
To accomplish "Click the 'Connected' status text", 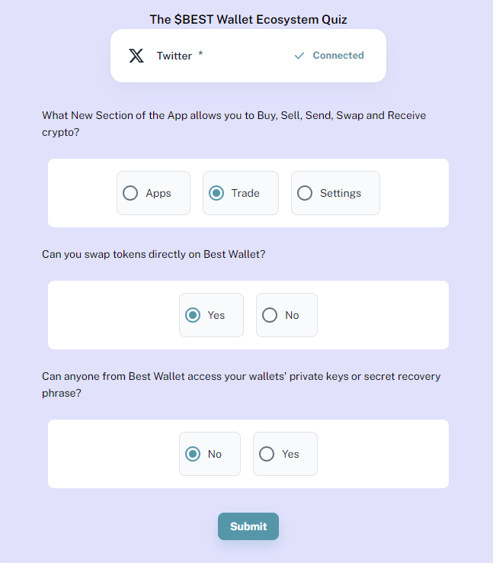I will [x=338, y=55].
